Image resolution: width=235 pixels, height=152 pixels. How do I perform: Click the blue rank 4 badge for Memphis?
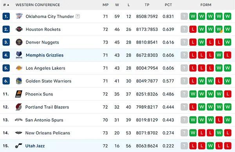pyautogui.click(x=6, y=55)
